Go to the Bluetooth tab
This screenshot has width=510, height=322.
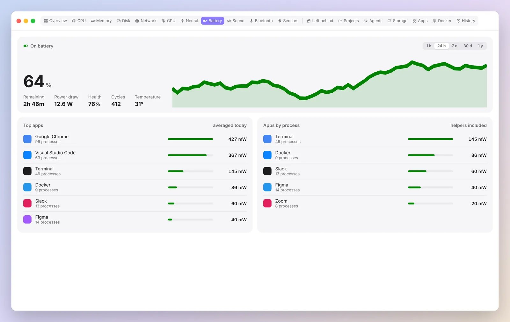click(x=261, y=21)
